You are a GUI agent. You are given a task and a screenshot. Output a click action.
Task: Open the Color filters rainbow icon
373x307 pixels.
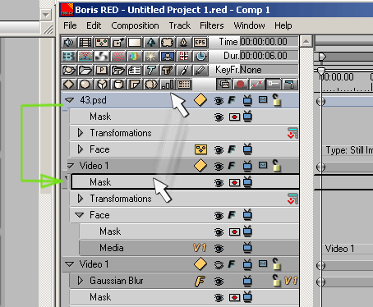coord(135,56)
